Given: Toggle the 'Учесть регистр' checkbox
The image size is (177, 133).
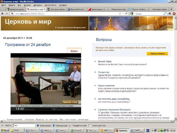Looking at the screenshot, I should 90,125.
